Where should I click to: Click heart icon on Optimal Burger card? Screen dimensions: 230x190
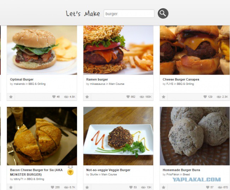tap(54, 97)
